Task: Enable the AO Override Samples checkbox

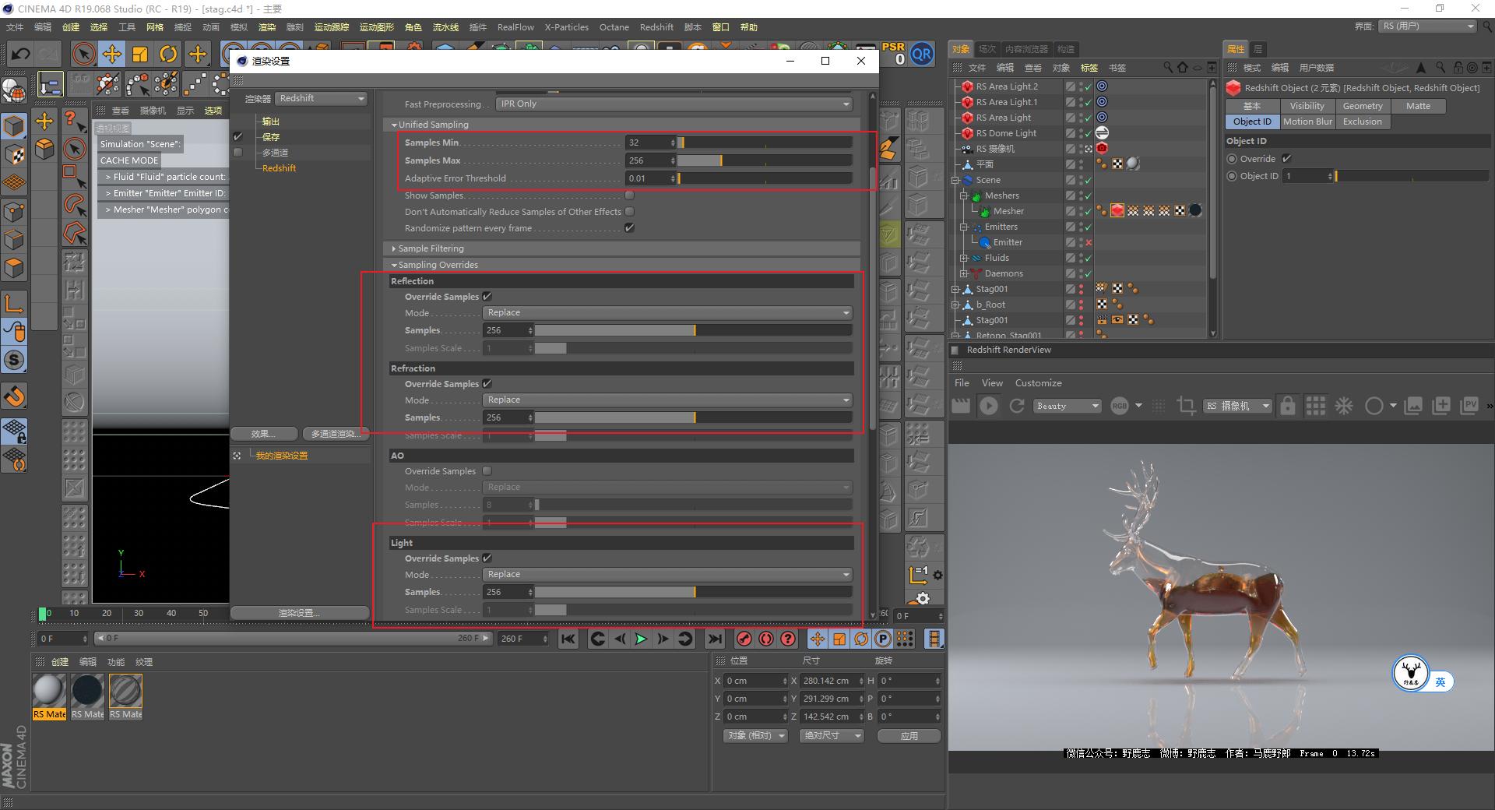Action: [x=487, y=471]
